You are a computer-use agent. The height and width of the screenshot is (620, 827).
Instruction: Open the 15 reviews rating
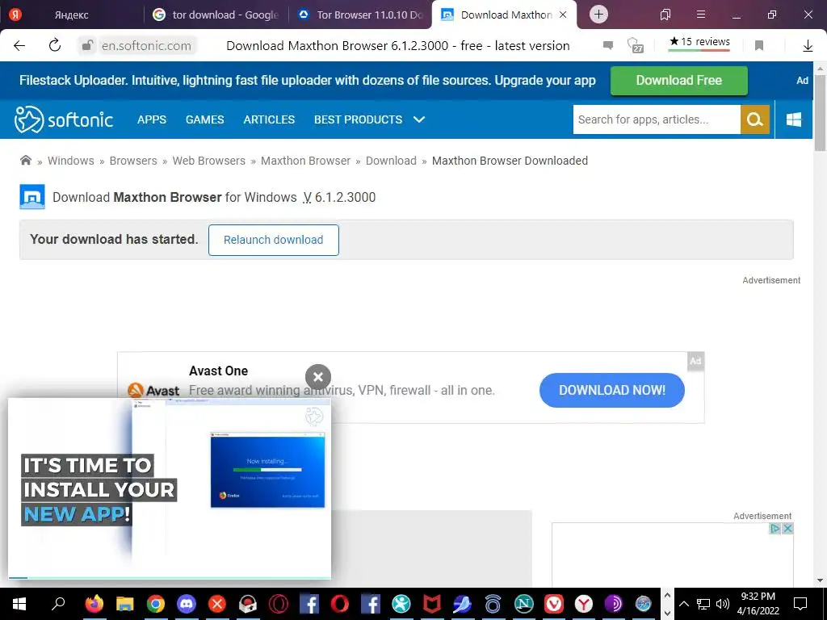[x=699, y=43]
